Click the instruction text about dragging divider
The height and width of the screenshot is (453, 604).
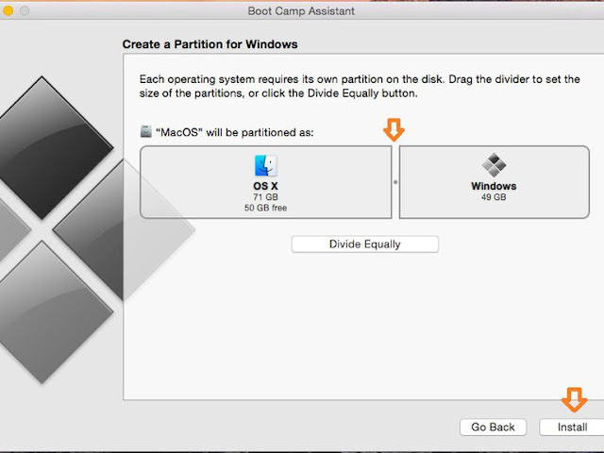(360, 86)
